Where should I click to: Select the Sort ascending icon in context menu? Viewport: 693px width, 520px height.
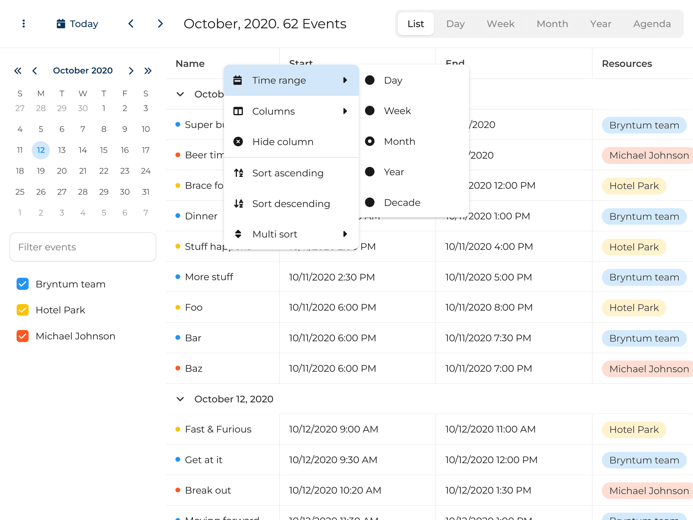point(238,173)
